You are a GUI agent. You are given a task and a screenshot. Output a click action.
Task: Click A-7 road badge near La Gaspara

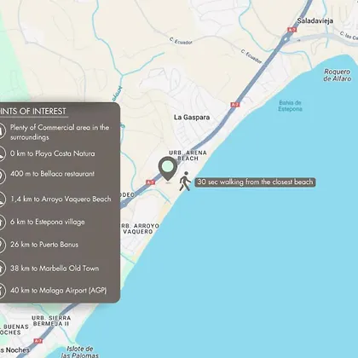pyautogui.click(x=235, y=105)
